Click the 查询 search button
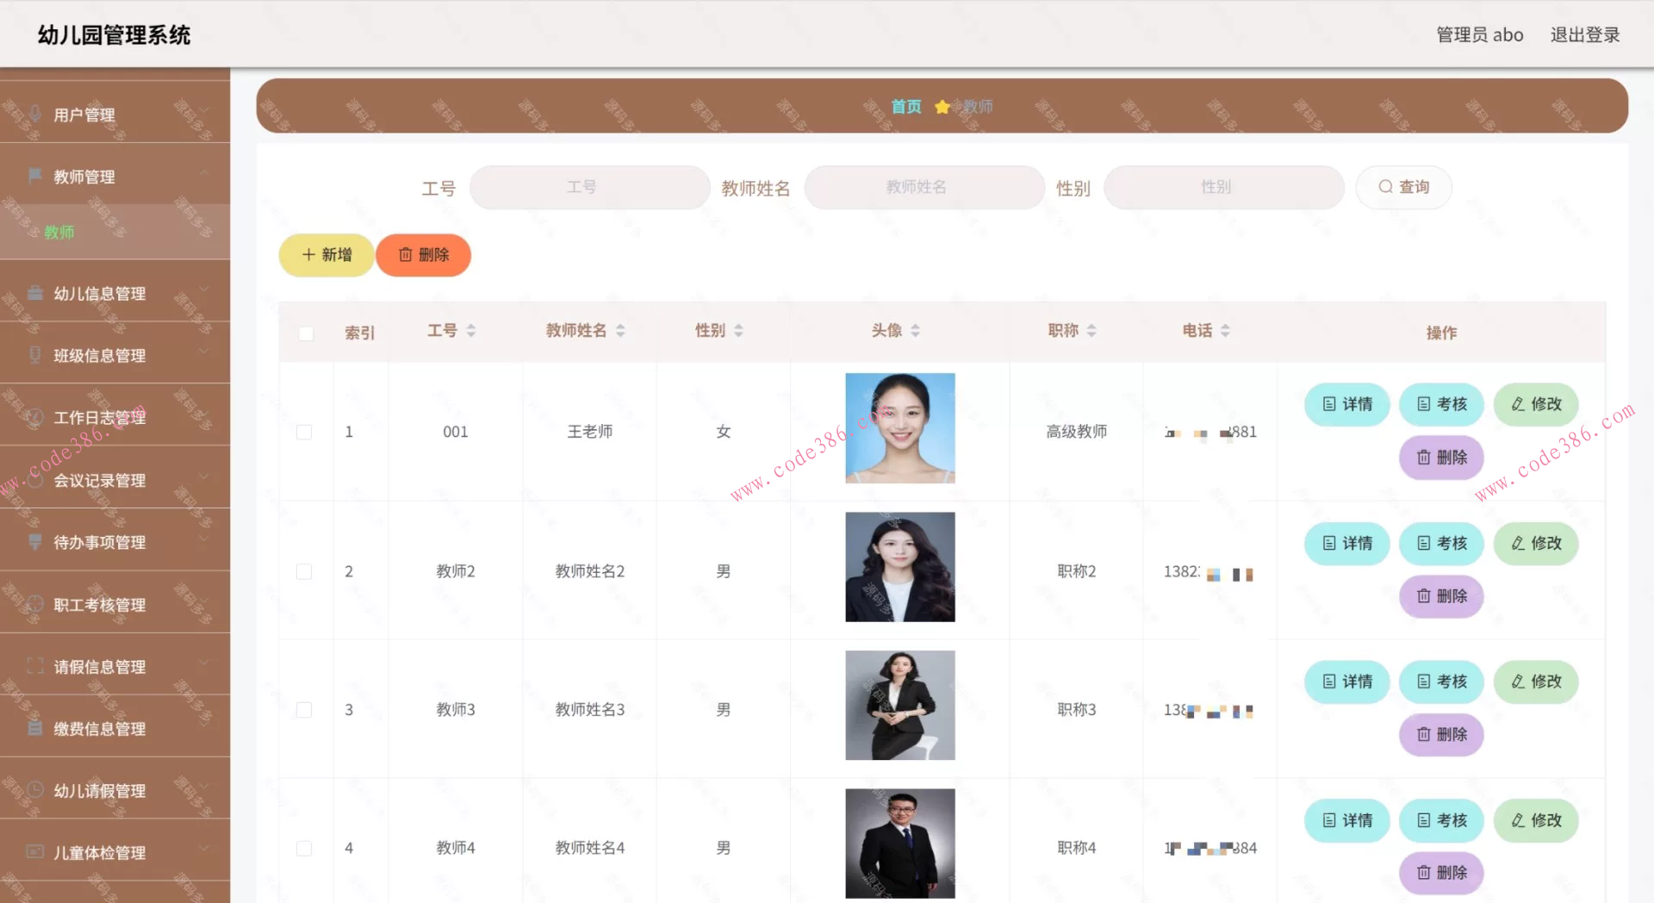The image size is (1654, 903). click(x=1404, y=187)
